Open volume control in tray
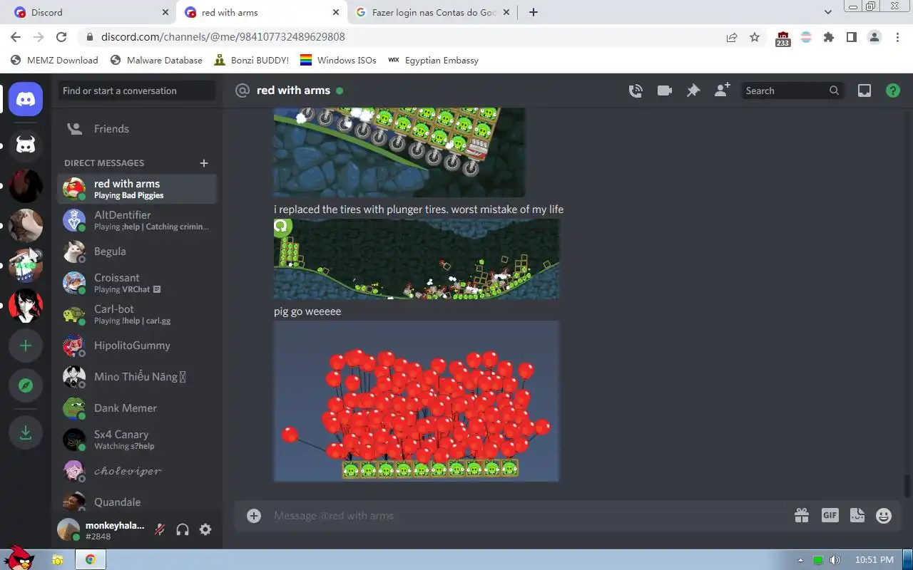This screenshot has height=570, width=913. (x=835, y=560)
